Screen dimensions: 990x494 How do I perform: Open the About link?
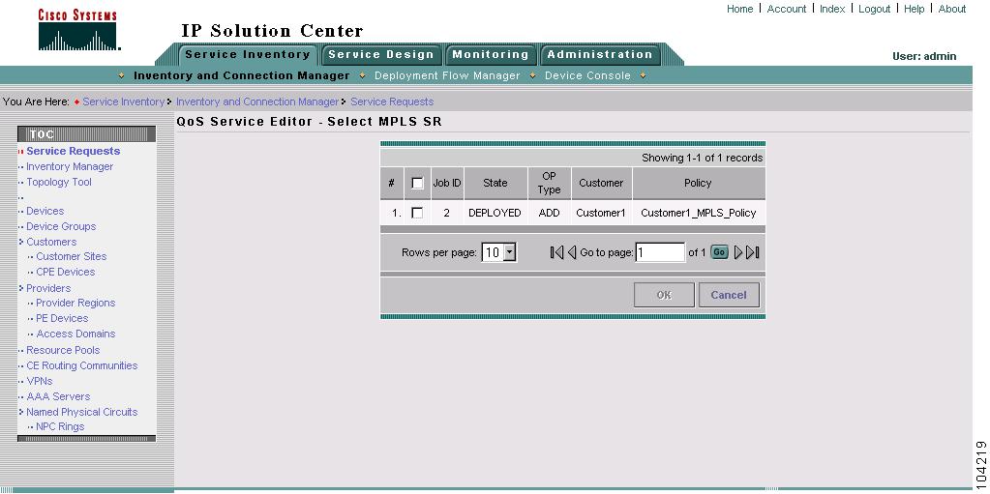[x=952, y=9]
